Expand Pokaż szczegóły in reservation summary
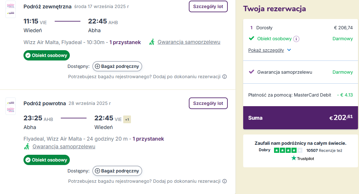The image size is (359, 194). pos(266,50)
